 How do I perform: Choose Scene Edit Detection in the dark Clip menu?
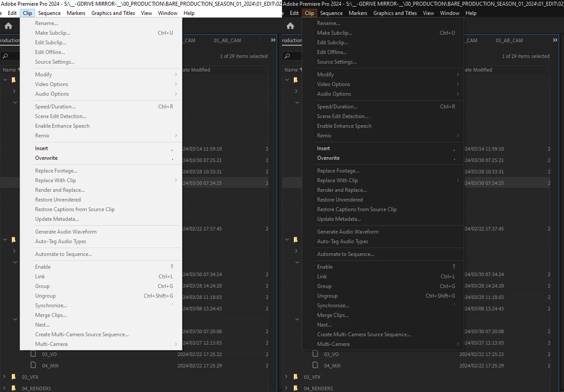click(x=383, y=116)
